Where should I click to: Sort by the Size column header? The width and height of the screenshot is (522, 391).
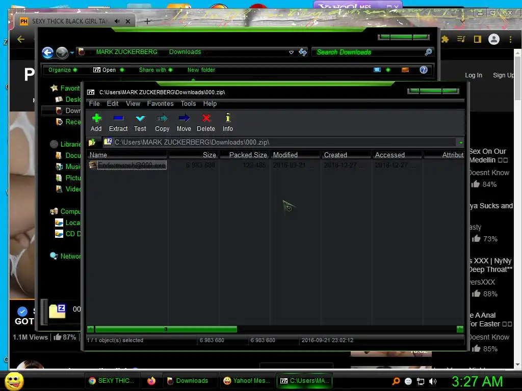click(193, 155)
